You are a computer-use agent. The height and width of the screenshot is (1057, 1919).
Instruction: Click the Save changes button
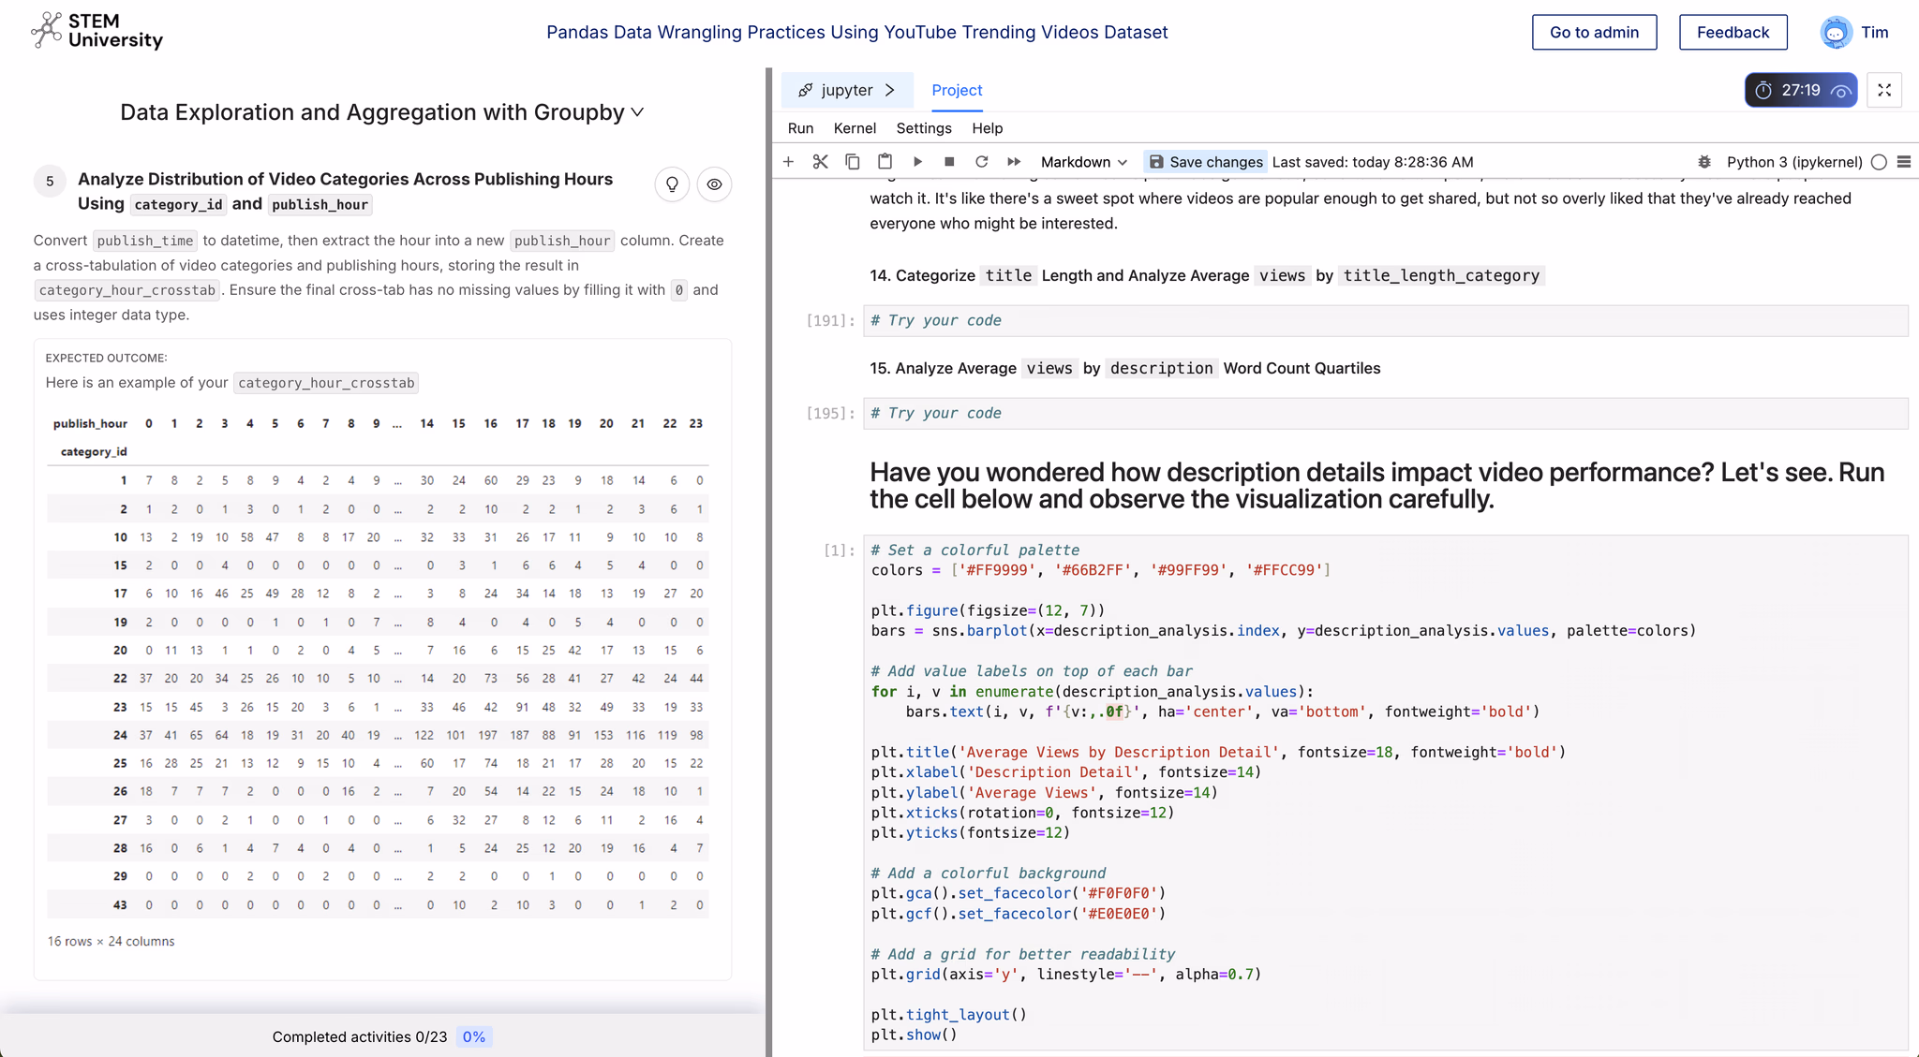click(1205, 162)
